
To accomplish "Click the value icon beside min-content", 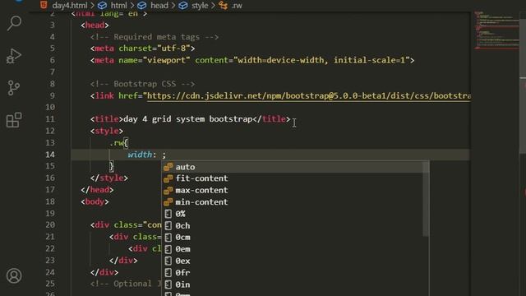I will click(168, 202).
